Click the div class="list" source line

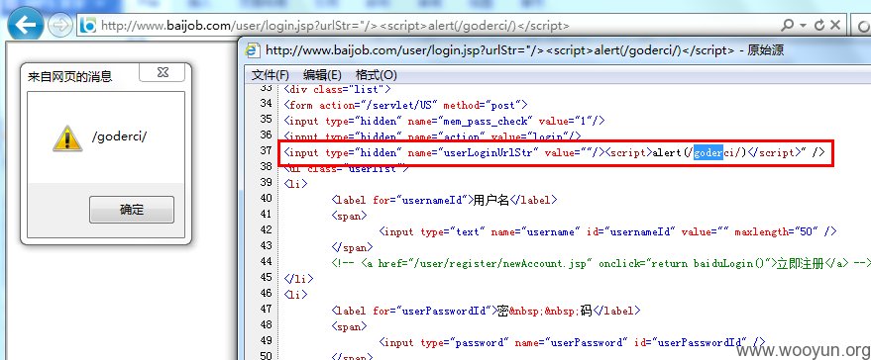point(337,89)
